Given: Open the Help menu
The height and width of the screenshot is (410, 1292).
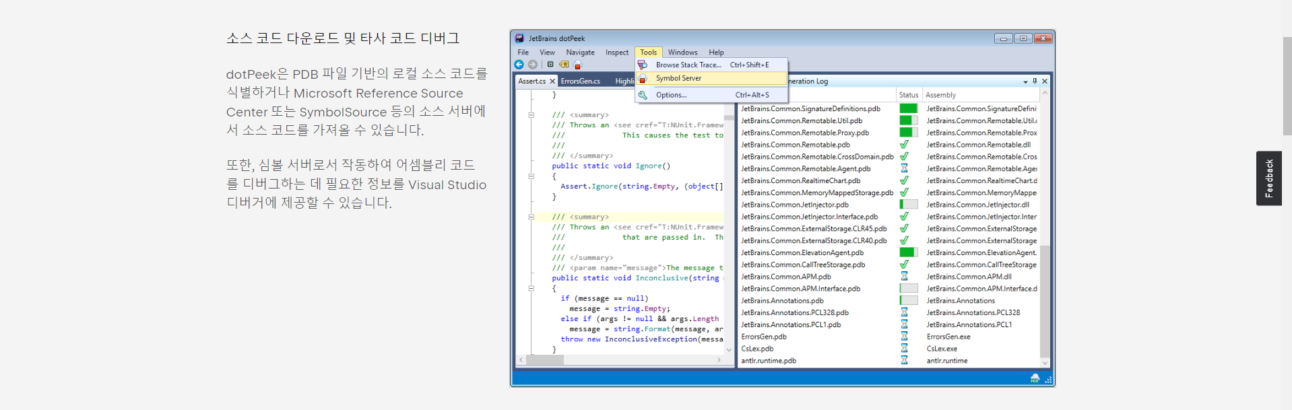Looking at the screenshot, I should 716,53.
